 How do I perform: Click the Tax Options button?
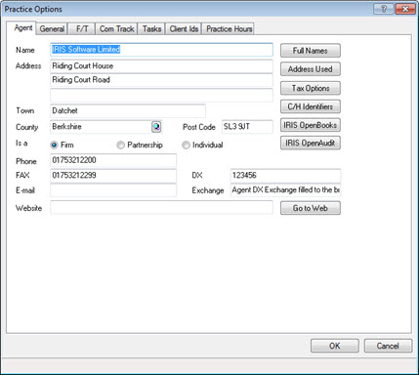coord(311,88)
